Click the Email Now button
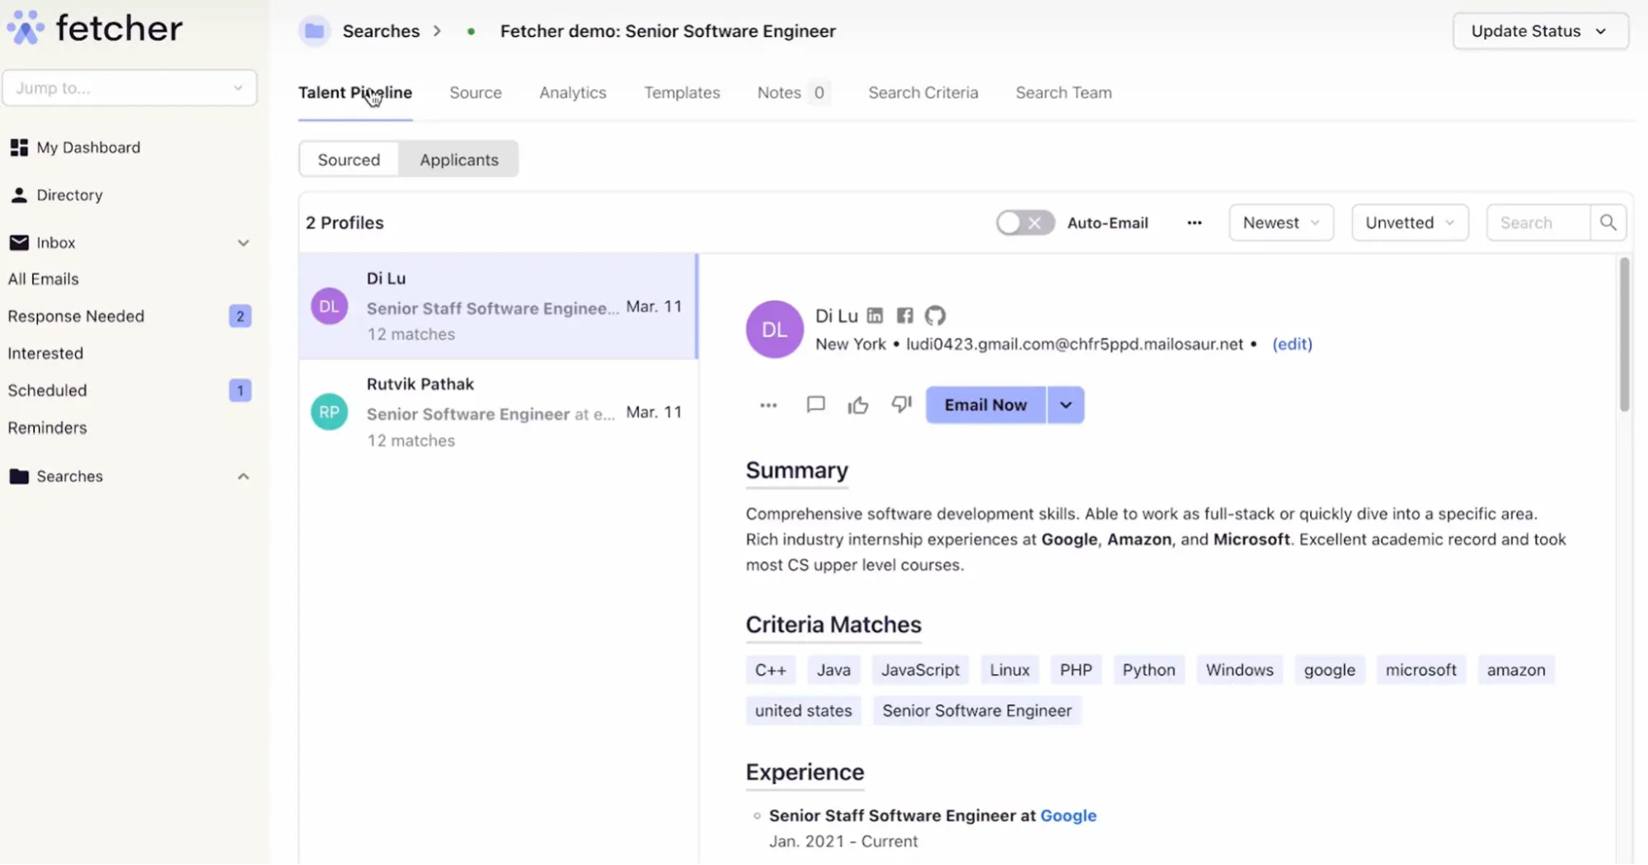This screenshot has height=865, width=1648. coord(986,404)
